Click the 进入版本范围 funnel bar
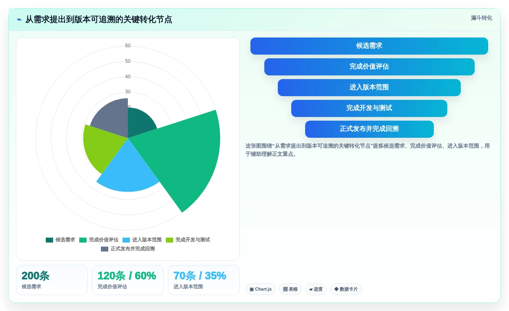Viewport: 509px width, 311px height. 369,88
